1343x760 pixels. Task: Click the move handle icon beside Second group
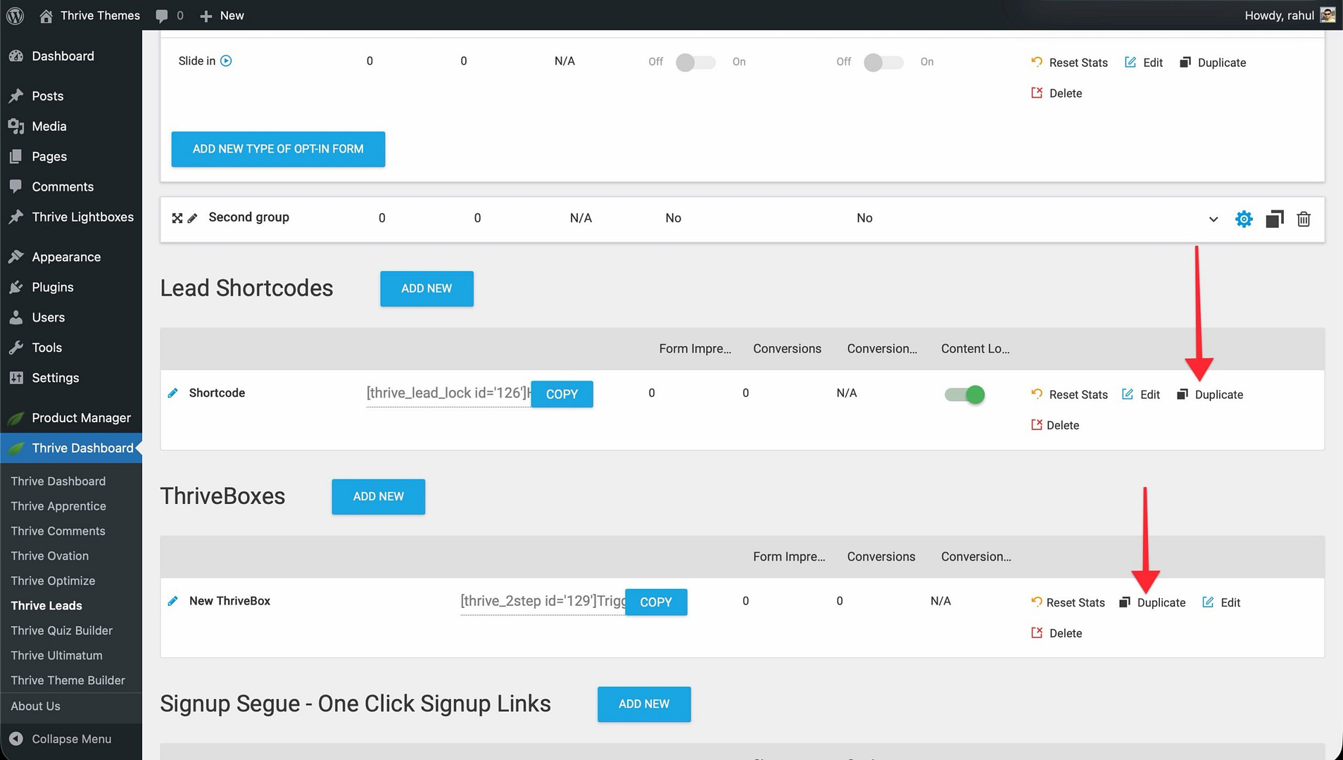[x=177, y=218]
